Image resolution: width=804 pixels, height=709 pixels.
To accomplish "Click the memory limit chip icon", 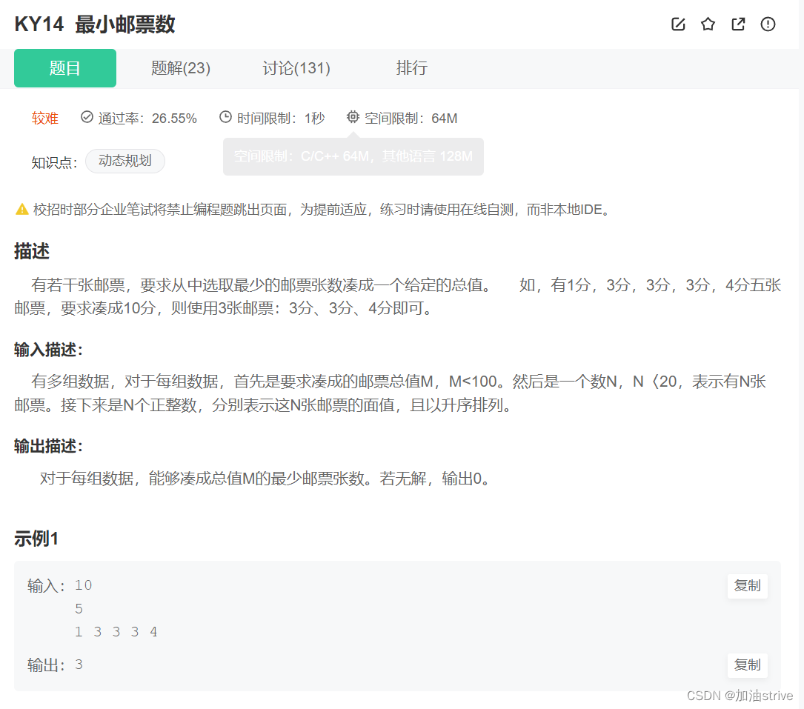I will (x=353, y=117).
